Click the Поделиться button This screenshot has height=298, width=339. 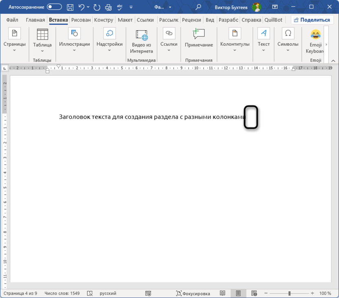tap(312, 20)
